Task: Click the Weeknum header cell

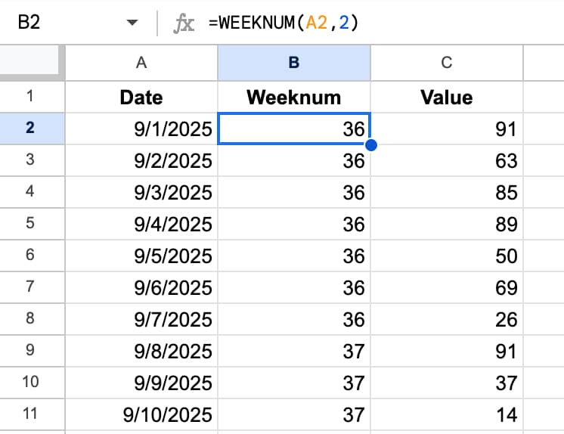Action: click(294, 97)
